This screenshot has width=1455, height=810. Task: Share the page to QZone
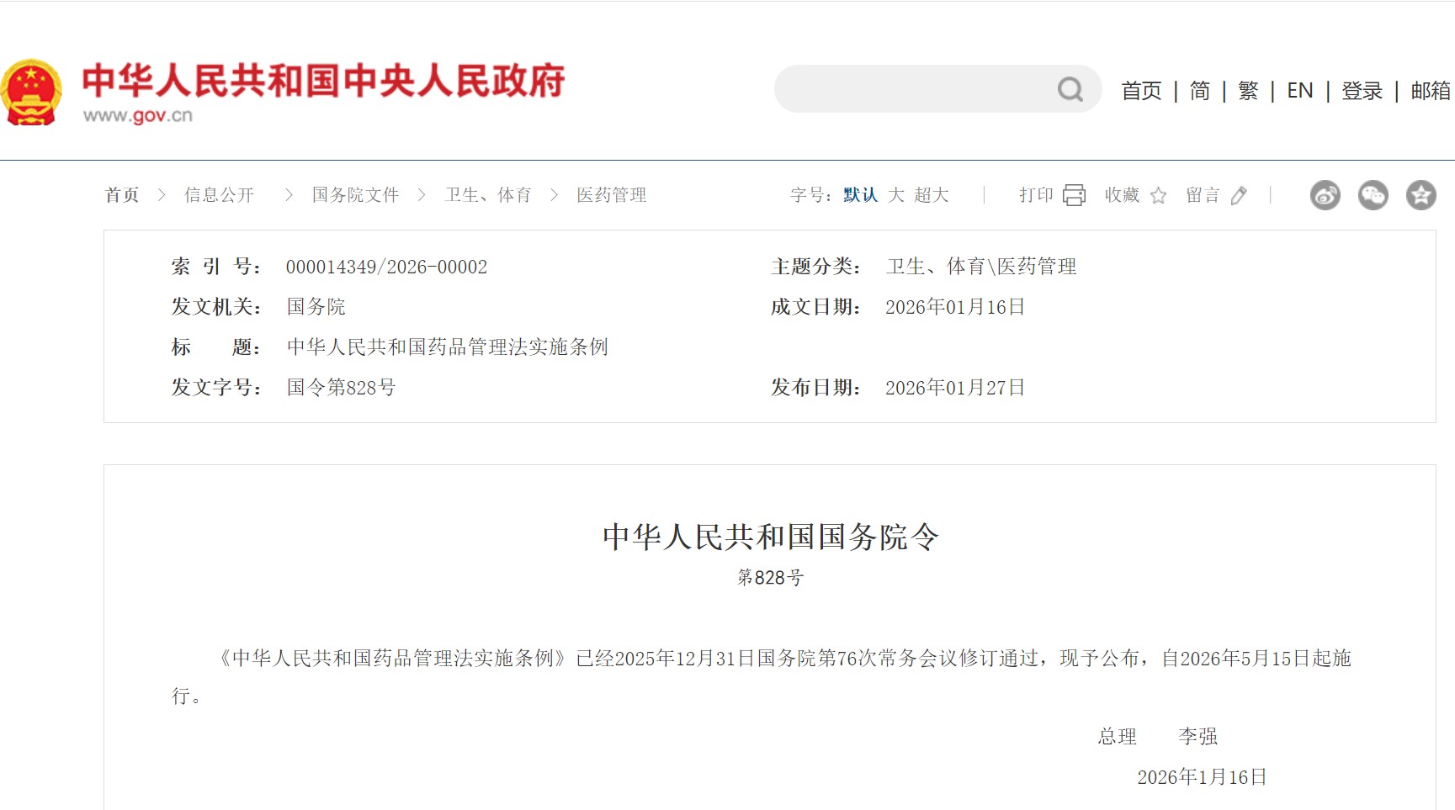[1421, 196]
